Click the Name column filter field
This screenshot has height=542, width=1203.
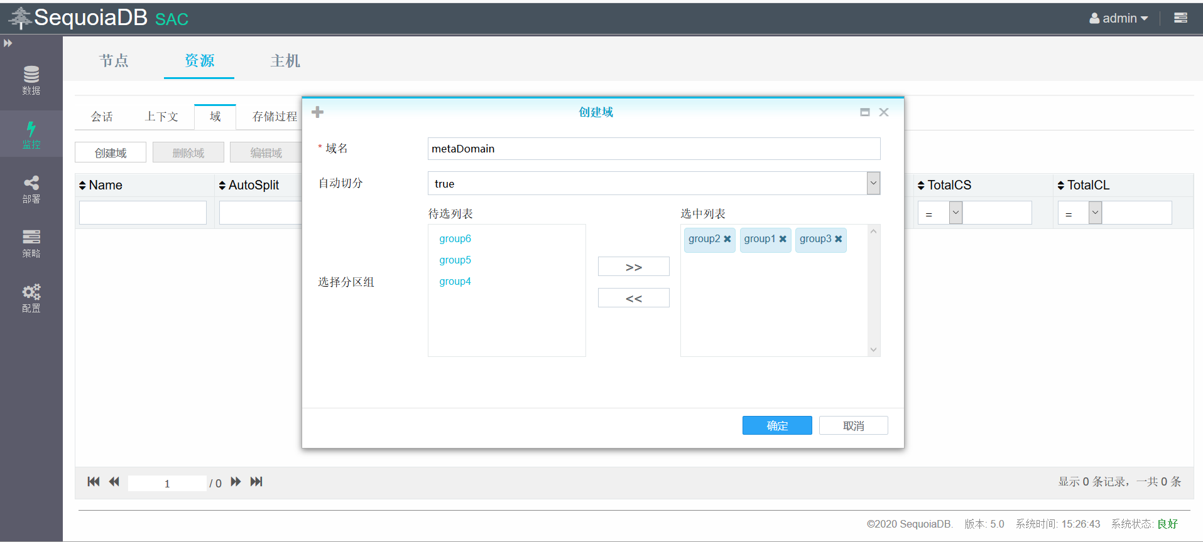click(x=143, y=213)
